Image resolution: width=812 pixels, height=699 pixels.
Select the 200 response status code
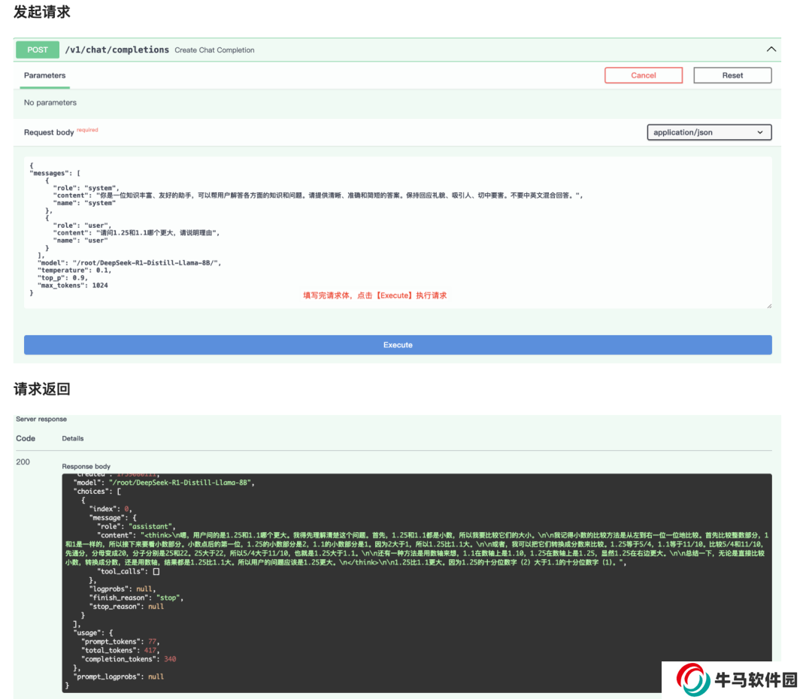click(x=23, y=461)
